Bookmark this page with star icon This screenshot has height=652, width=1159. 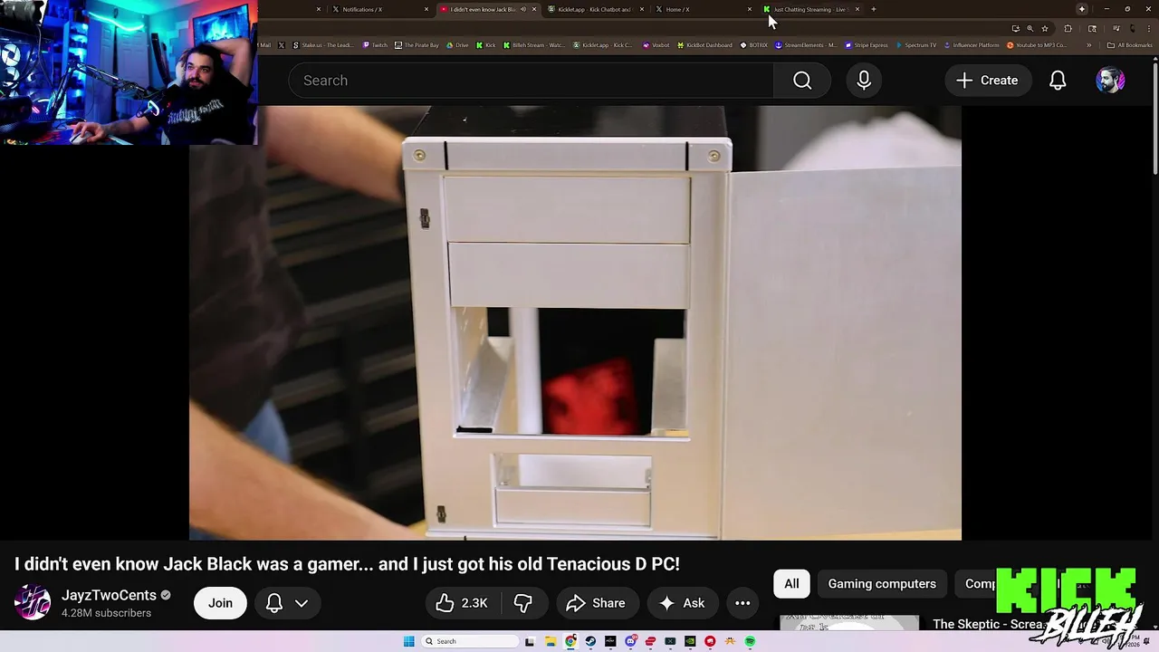1045,29
